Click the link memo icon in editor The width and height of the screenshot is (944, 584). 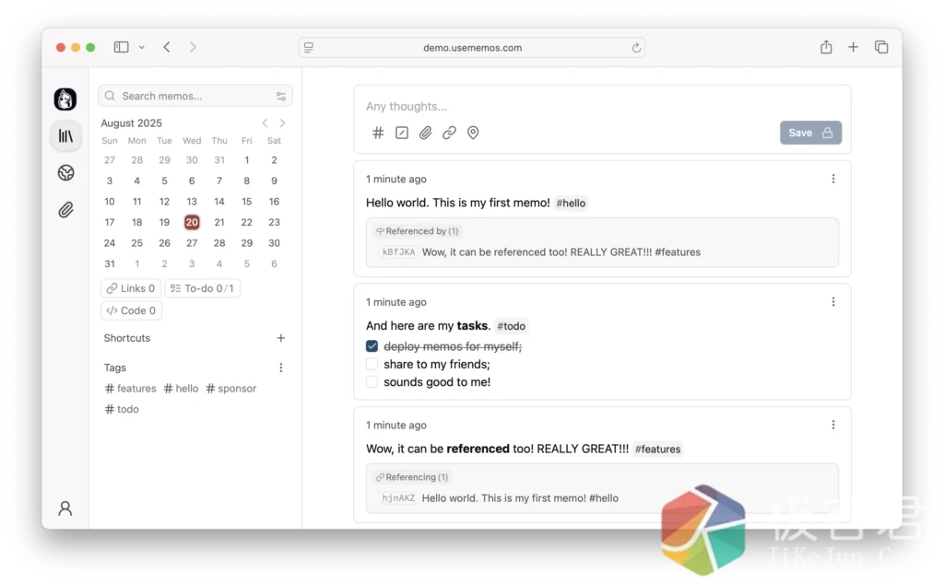(x=449, y=133)
